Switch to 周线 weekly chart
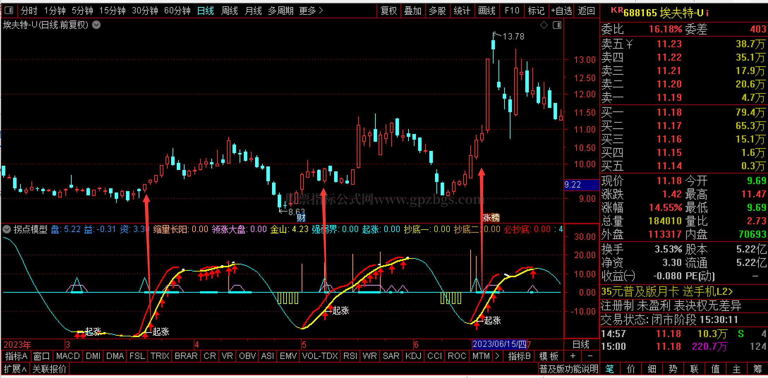Viewport: 768px width, 378px height. coord(230,11)
